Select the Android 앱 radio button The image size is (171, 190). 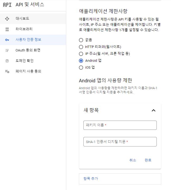tap(81, 61)
